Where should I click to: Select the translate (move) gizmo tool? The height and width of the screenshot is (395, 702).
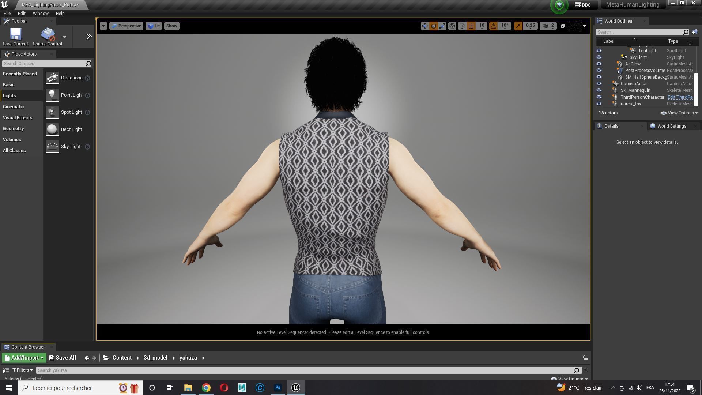pyautogui.click(x=424, y=26)
